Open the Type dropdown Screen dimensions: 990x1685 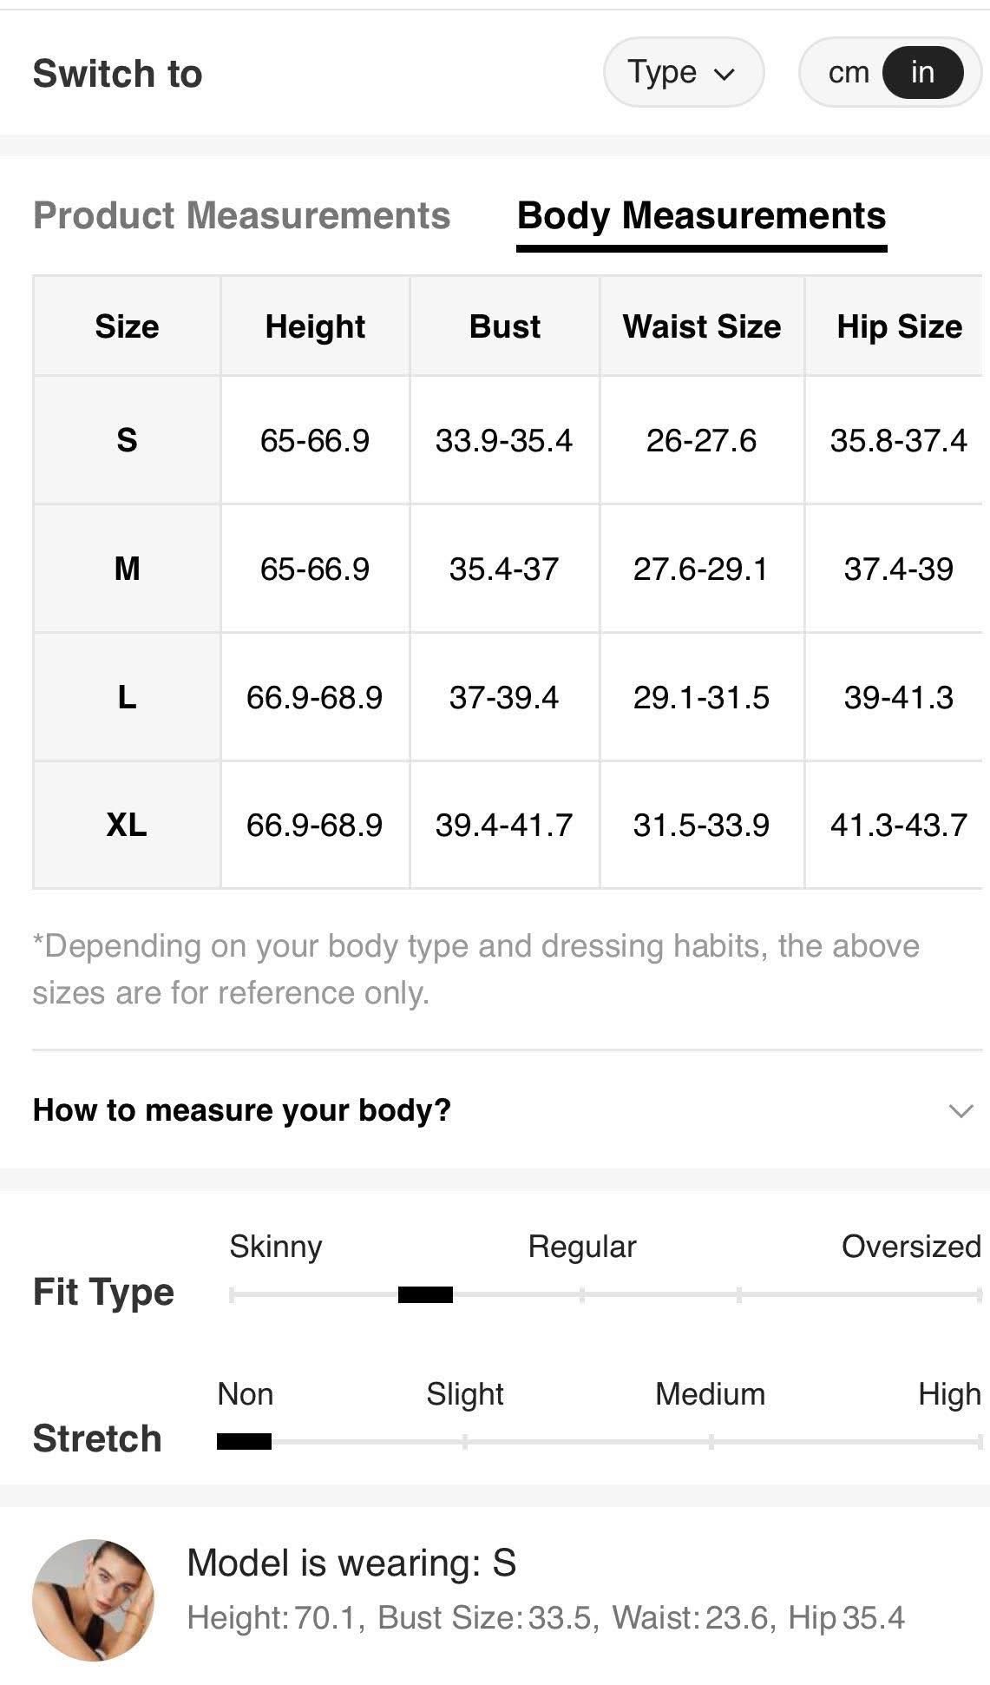(x=684, y=72)
